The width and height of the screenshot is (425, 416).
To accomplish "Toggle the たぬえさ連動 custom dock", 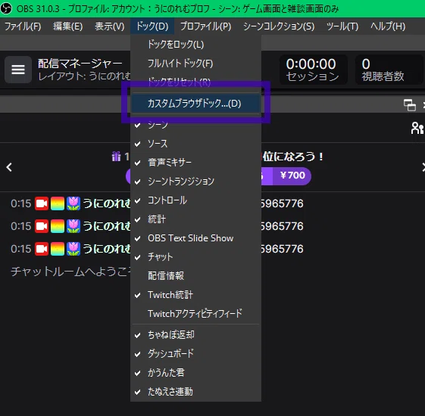I will (x=195, y=392).
